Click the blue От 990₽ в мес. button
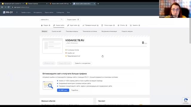The height and width of the screenshot is (107, 191). (63, 90)
